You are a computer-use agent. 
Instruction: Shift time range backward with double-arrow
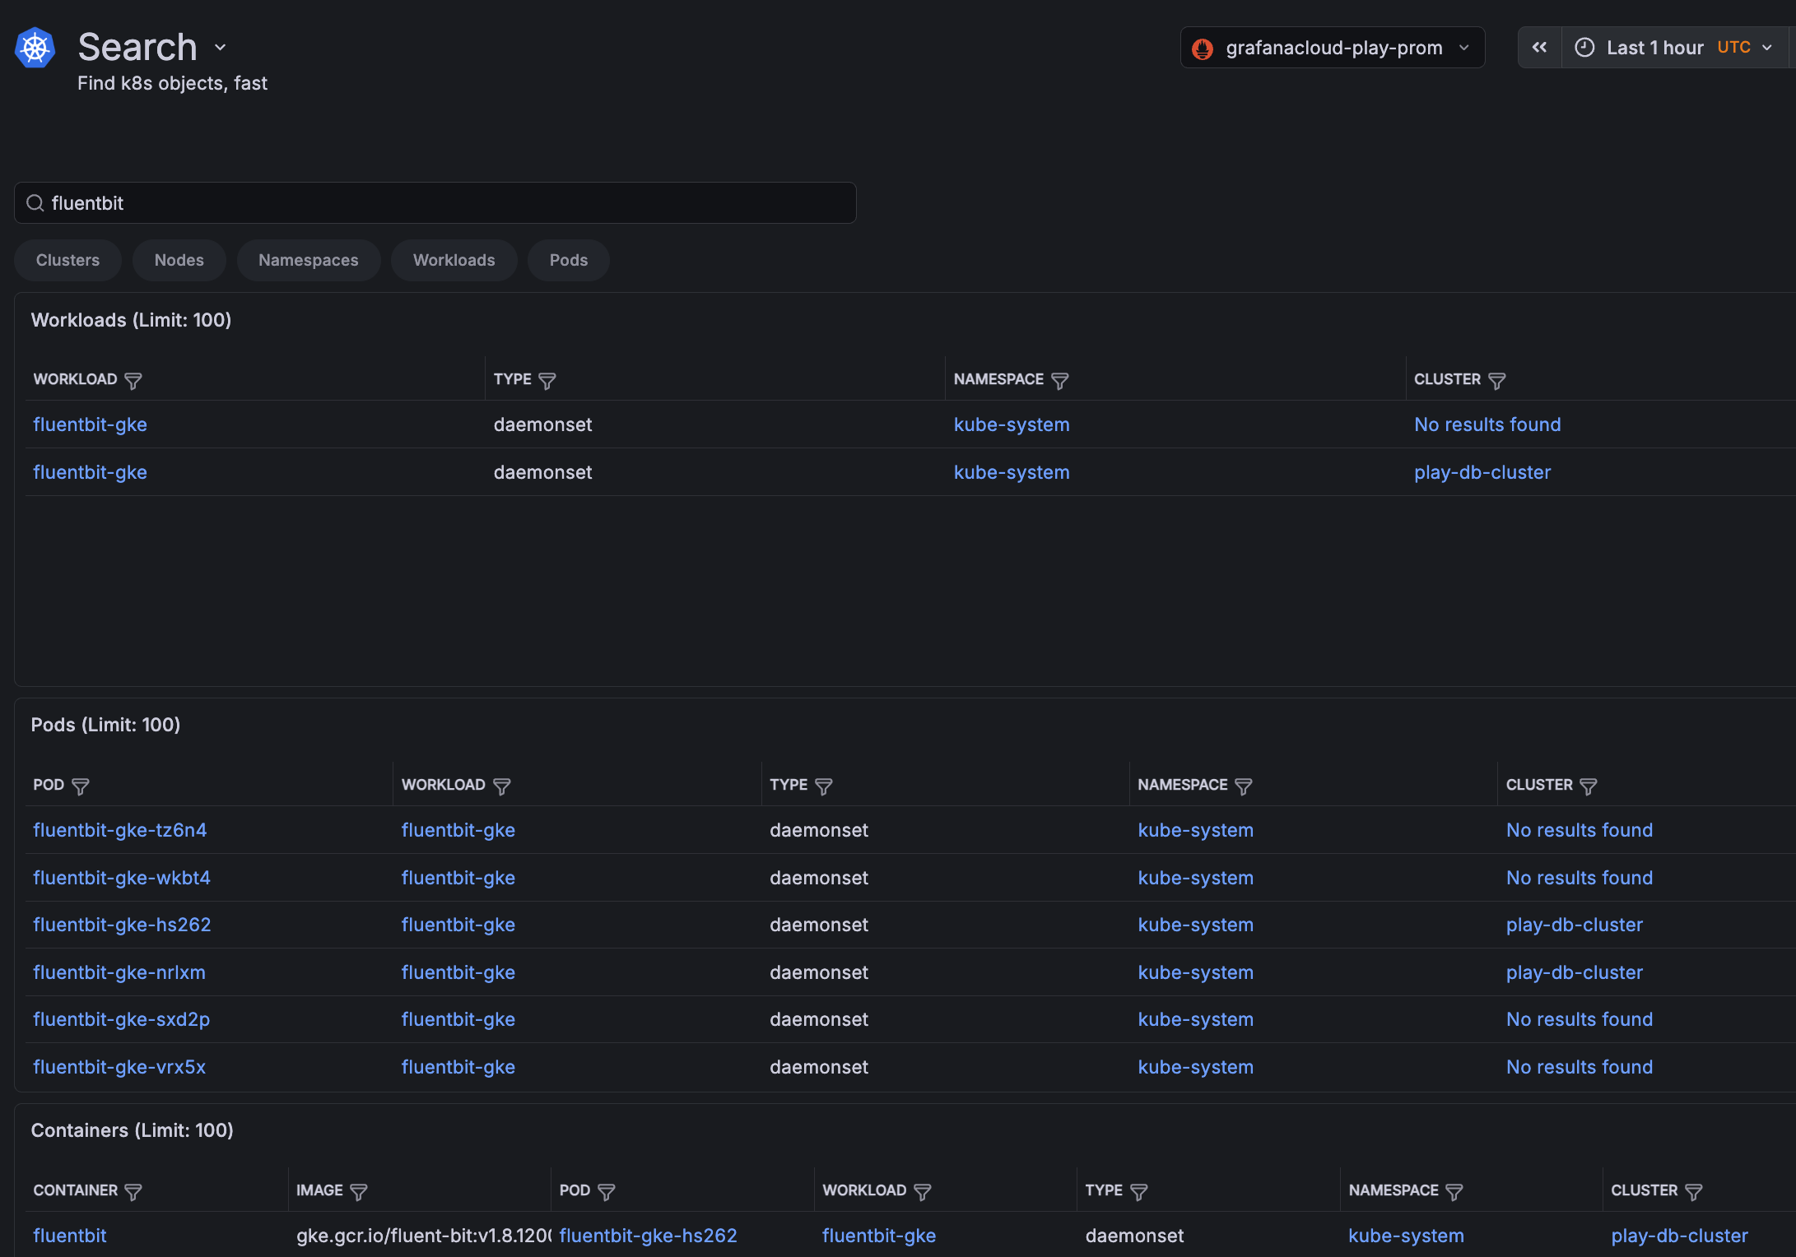tap(1539, 48)
